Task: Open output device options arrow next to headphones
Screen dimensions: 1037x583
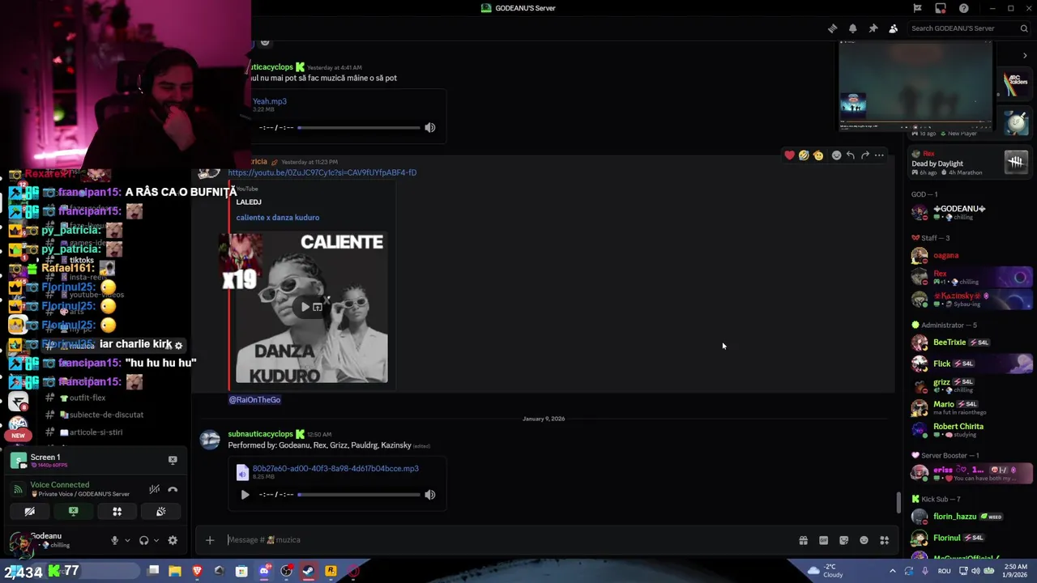Action: [156, 540]
